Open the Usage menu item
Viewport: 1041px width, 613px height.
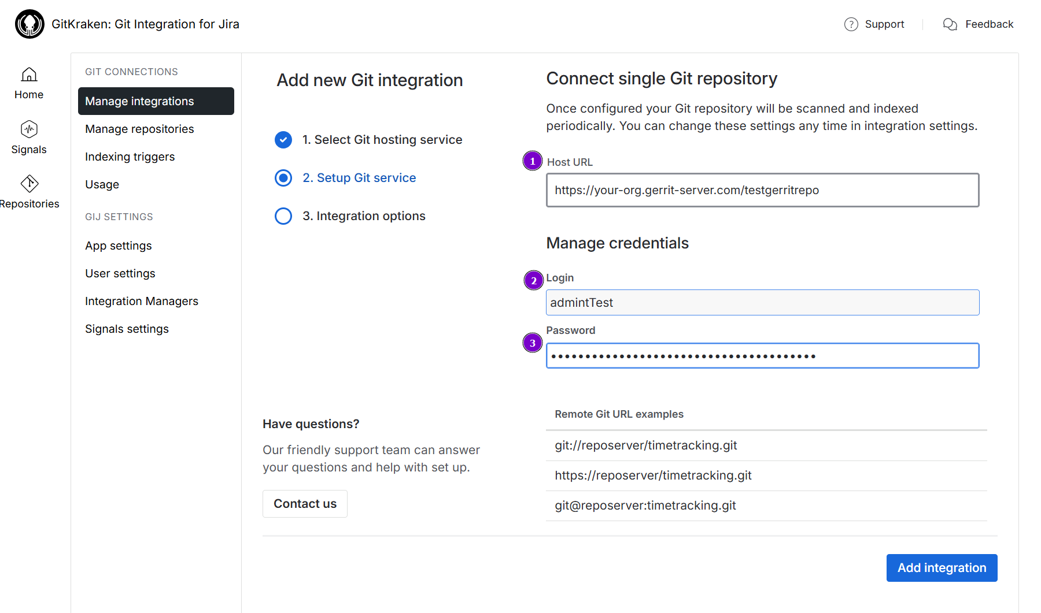(102, 184)
